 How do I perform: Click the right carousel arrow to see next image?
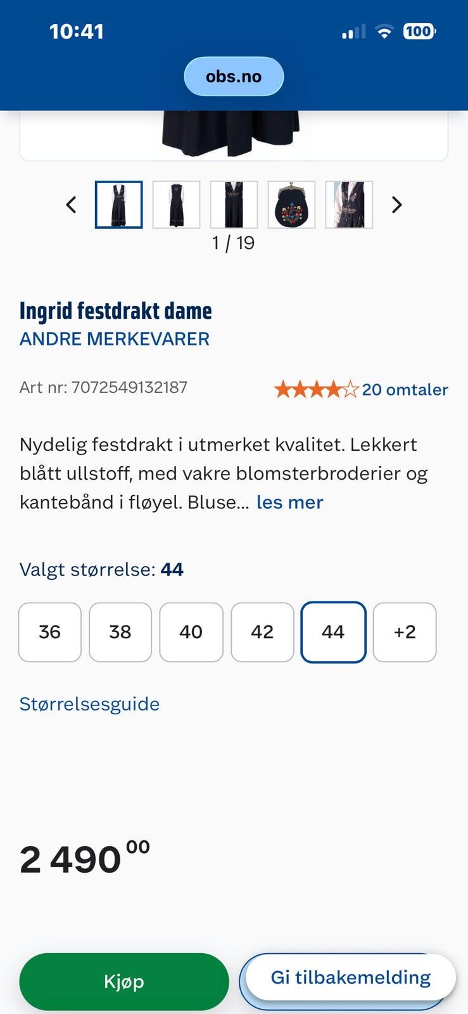tap(397, 205)
